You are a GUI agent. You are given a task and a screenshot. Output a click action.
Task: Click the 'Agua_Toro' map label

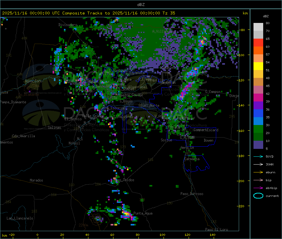click(x=34, y=81)
